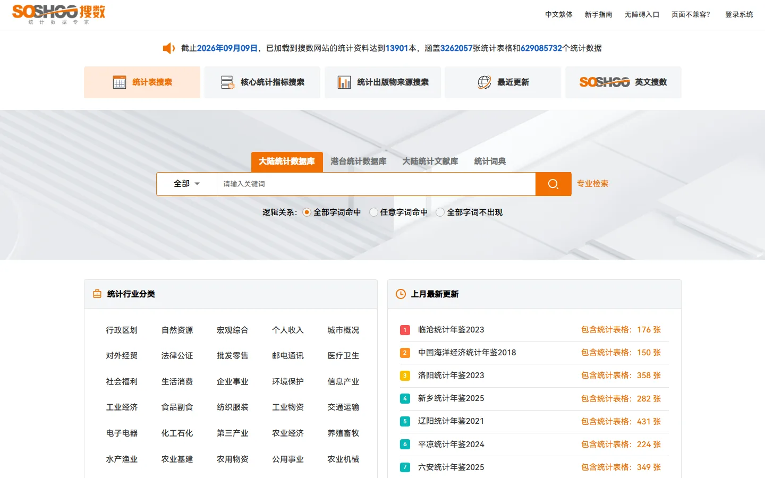Viewport: 765px width, 478px height.
Task: Click the 请输入关键词 search input field
Action: (x=376, y=184)
